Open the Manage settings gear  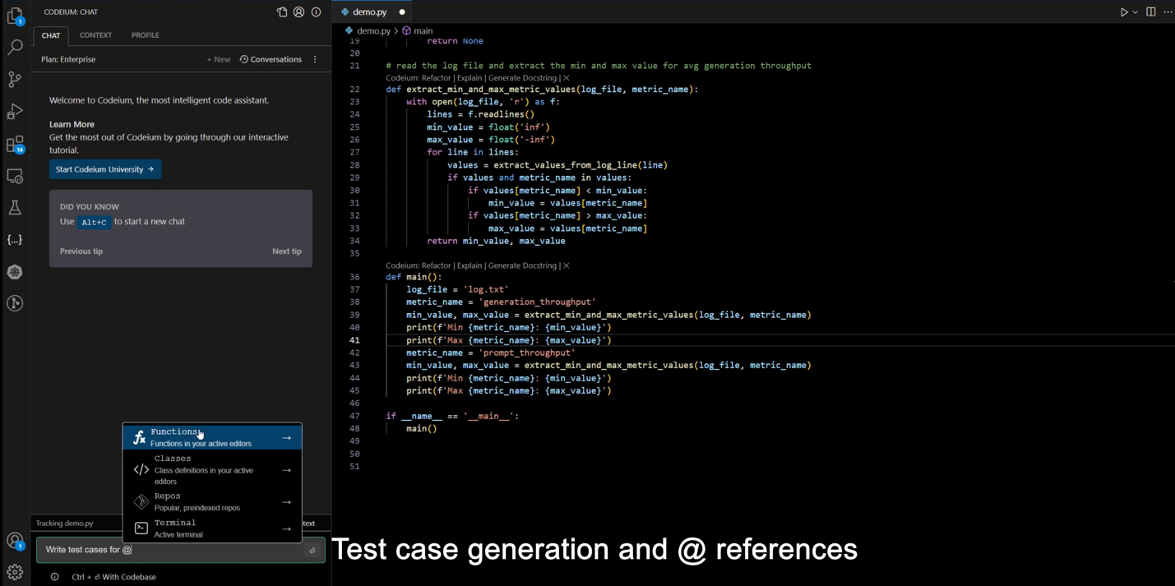coord(14,572)
